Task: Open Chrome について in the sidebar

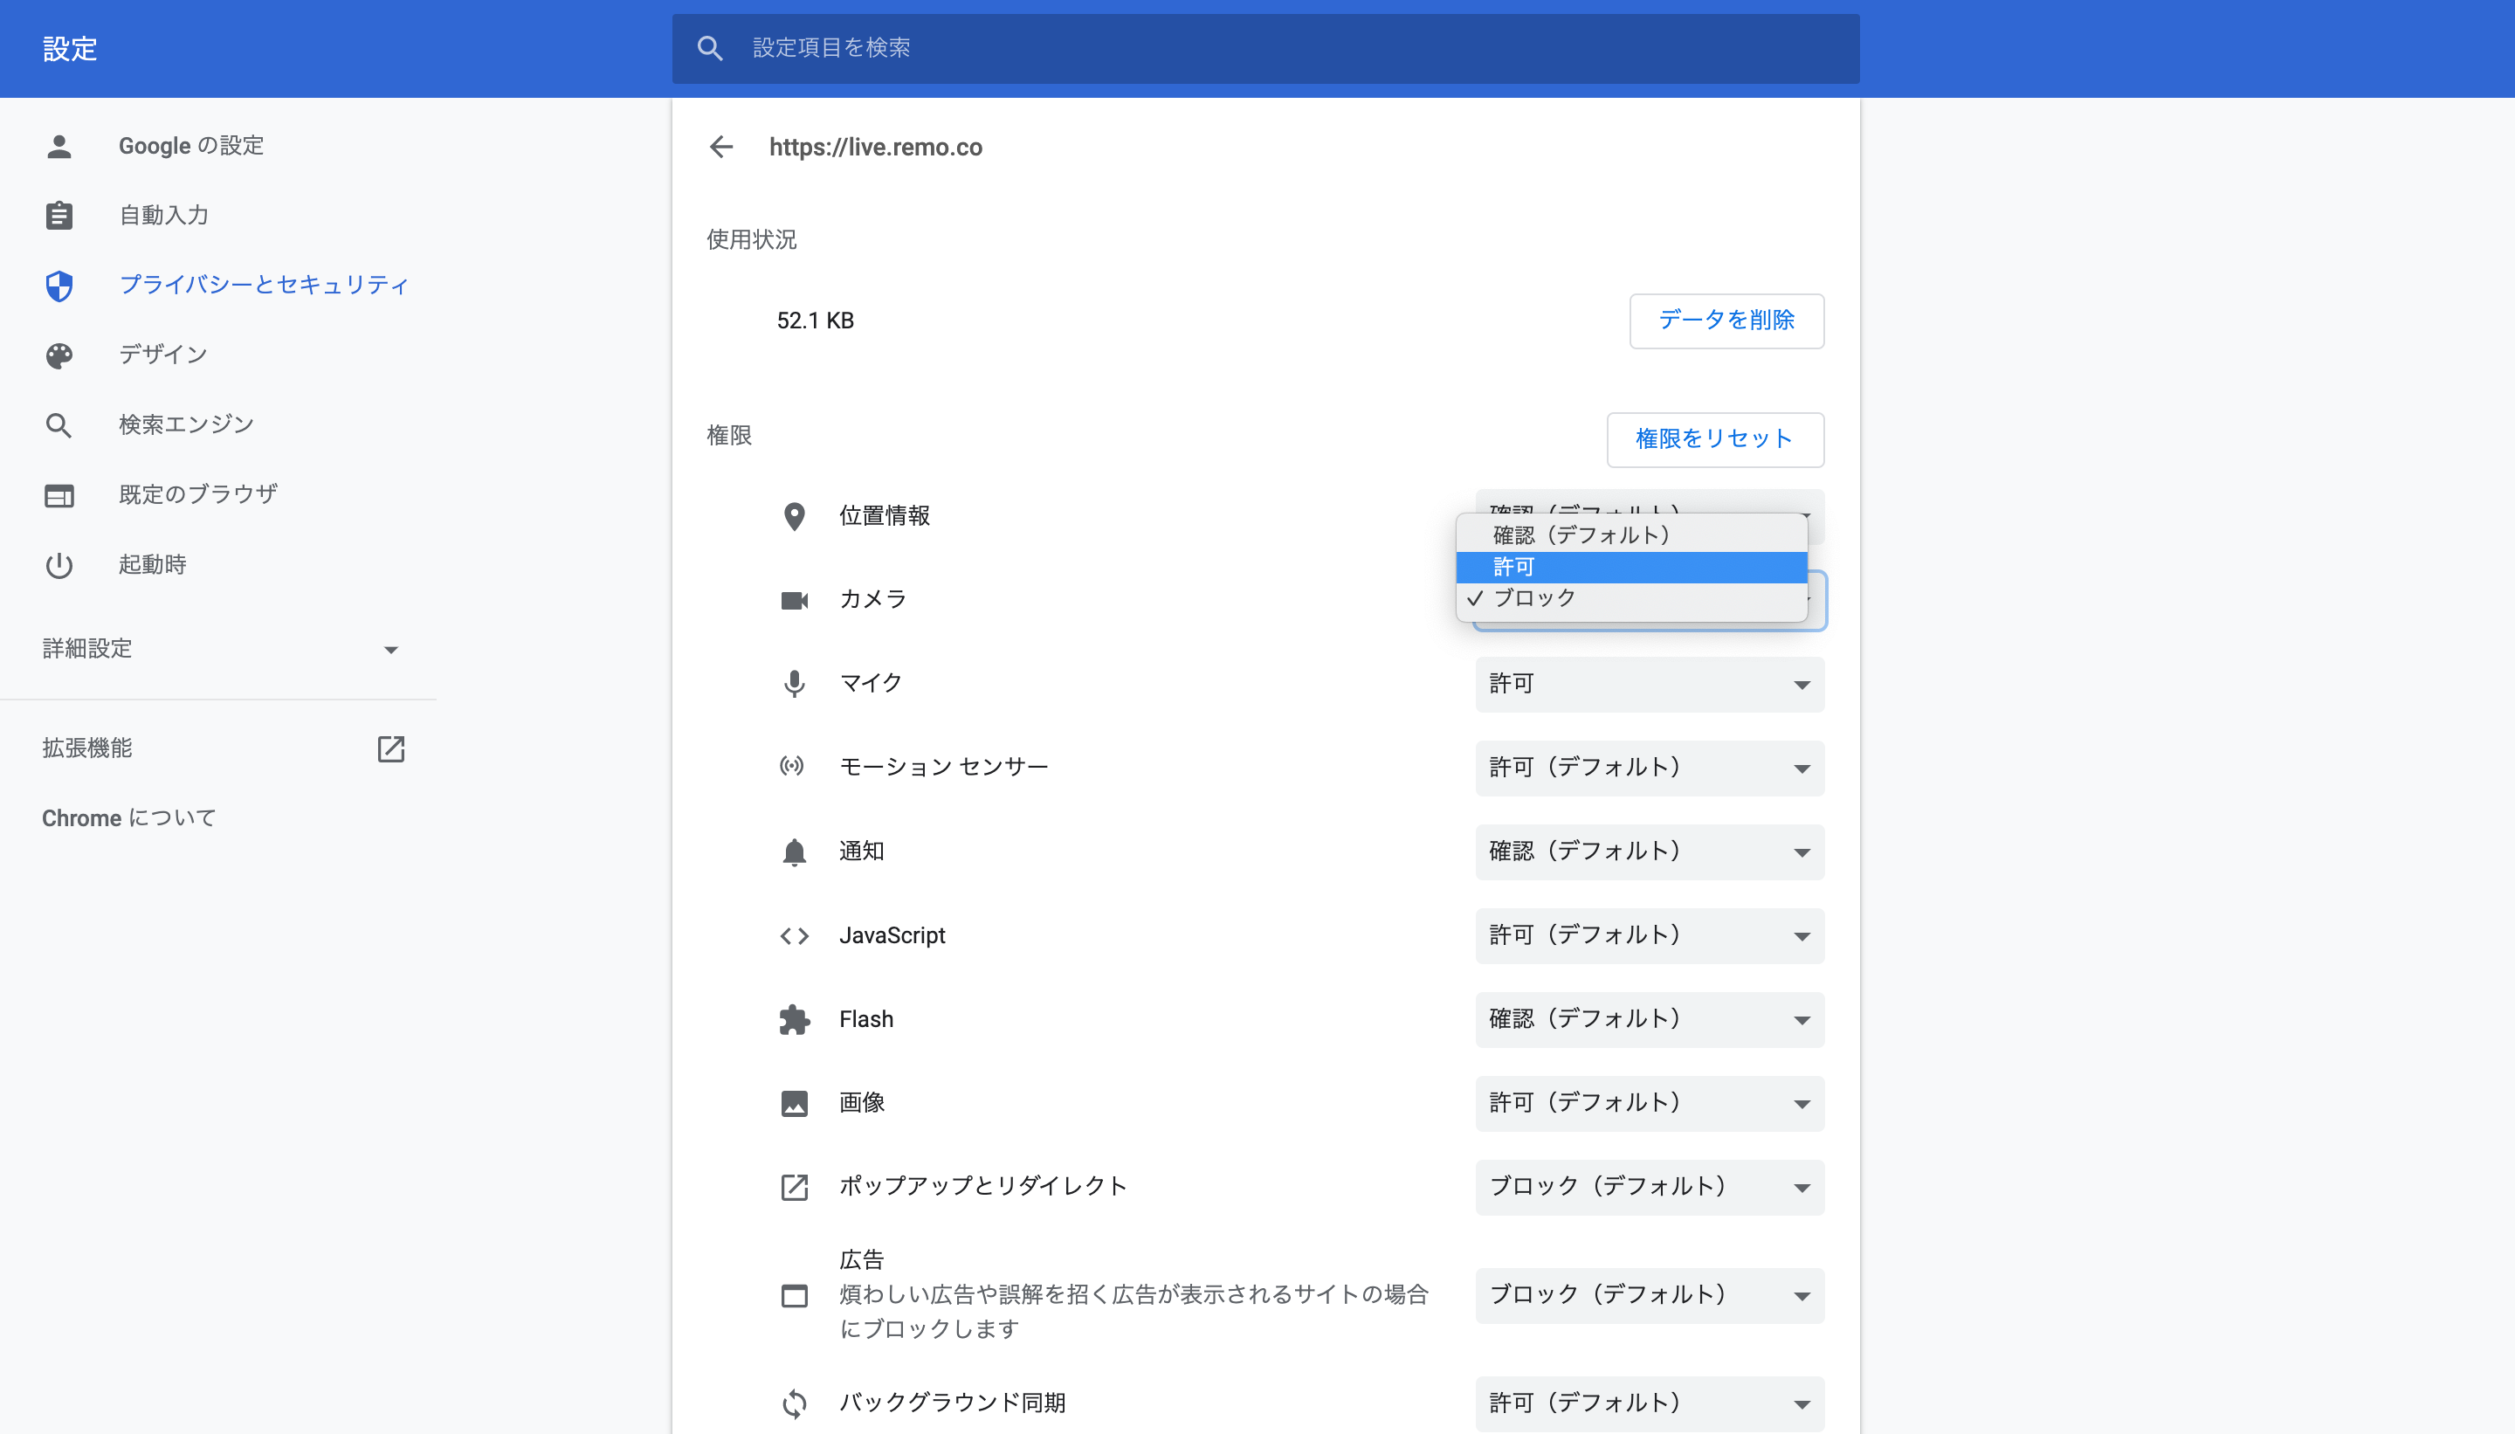Action: pyautogui.click(x=129, y=817)
